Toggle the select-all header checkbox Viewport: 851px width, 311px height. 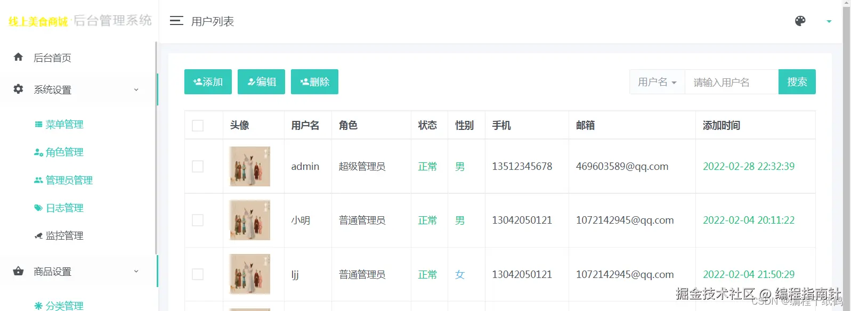198,125
